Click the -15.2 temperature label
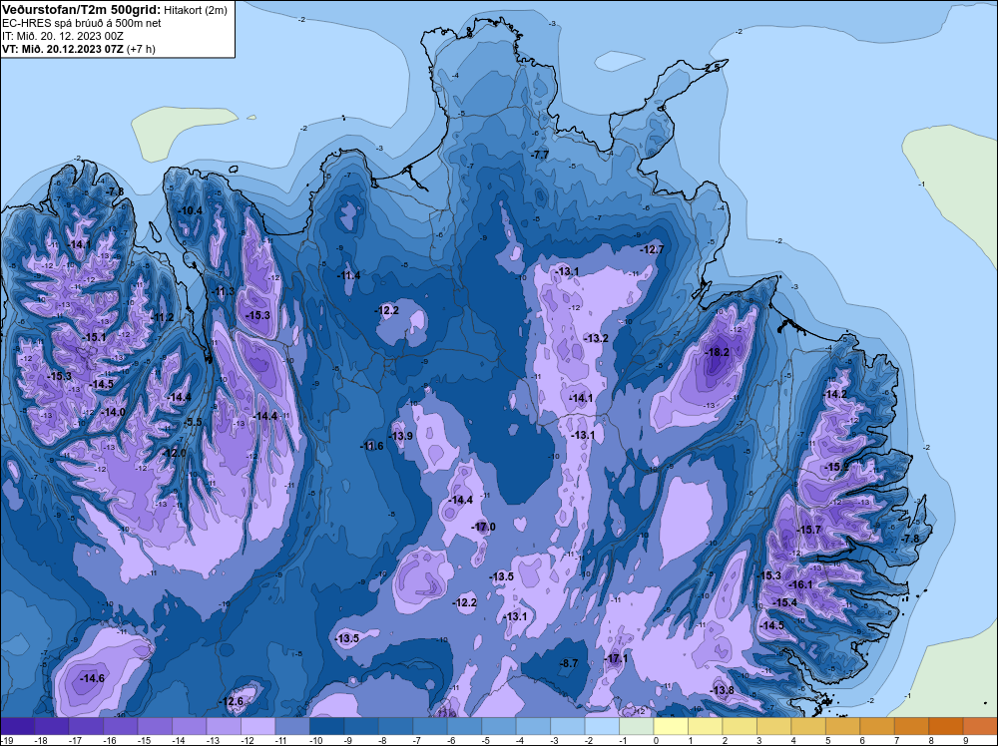This screenshot has width=998, height=746. coord(836,467)
